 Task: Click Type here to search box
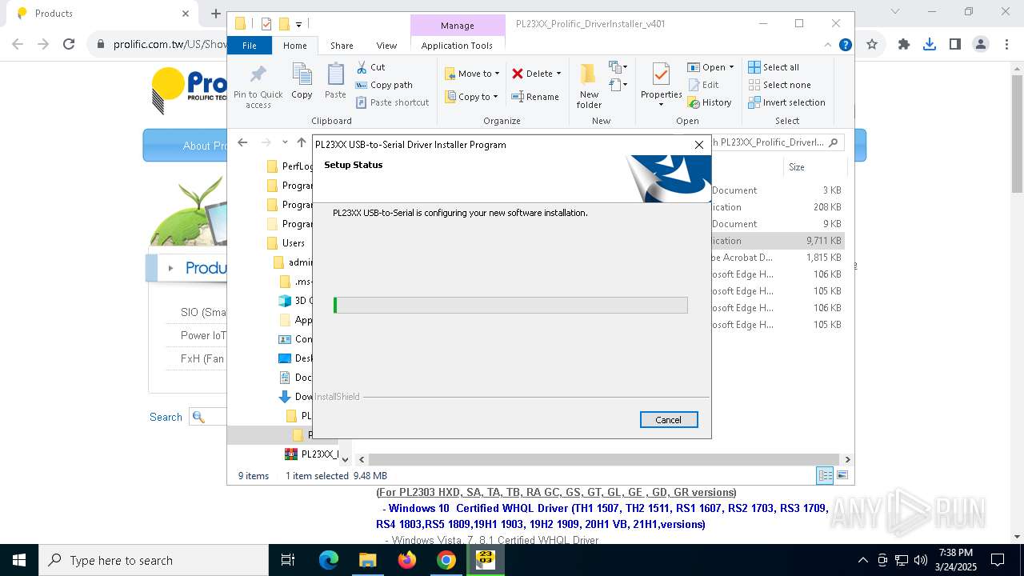click(153, 560)
